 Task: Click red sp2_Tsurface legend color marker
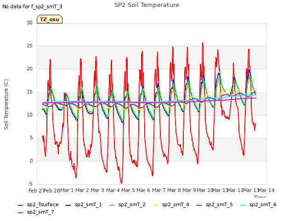point(20,205)
